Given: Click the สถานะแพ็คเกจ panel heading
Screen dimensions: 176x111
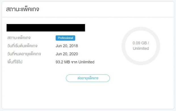Looking at the screenshot, I should 22,9.
